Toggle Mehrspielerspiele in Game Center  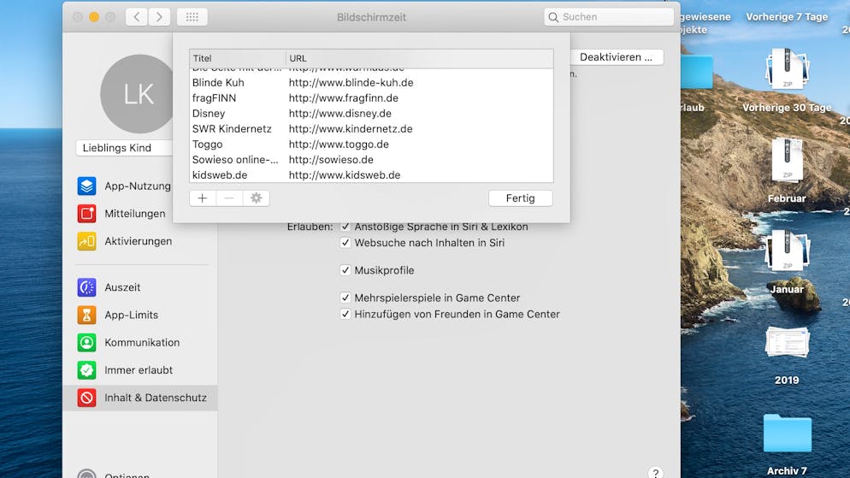pos(345,298)
